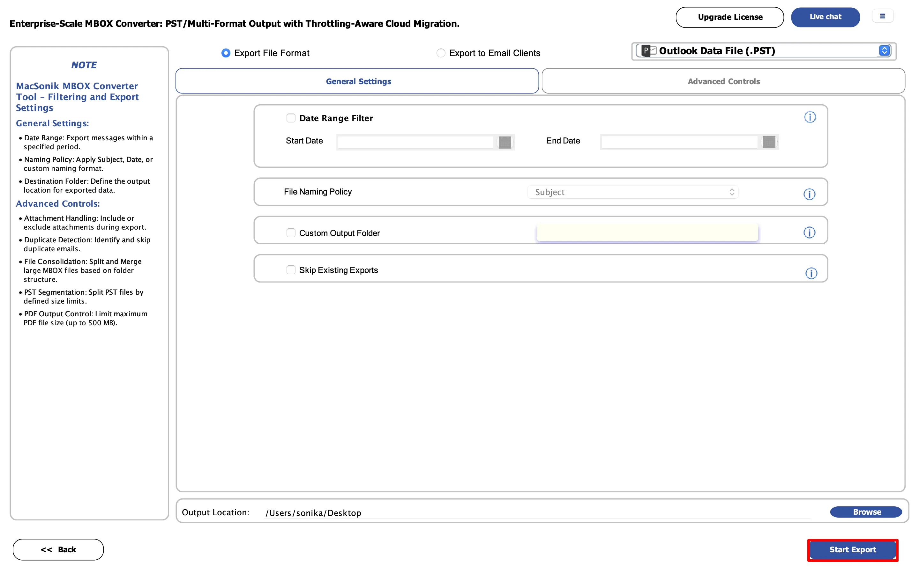919x574 pixels.
Task: Switch to the Advanced Controls tab
Action: [x=723, y=81]
